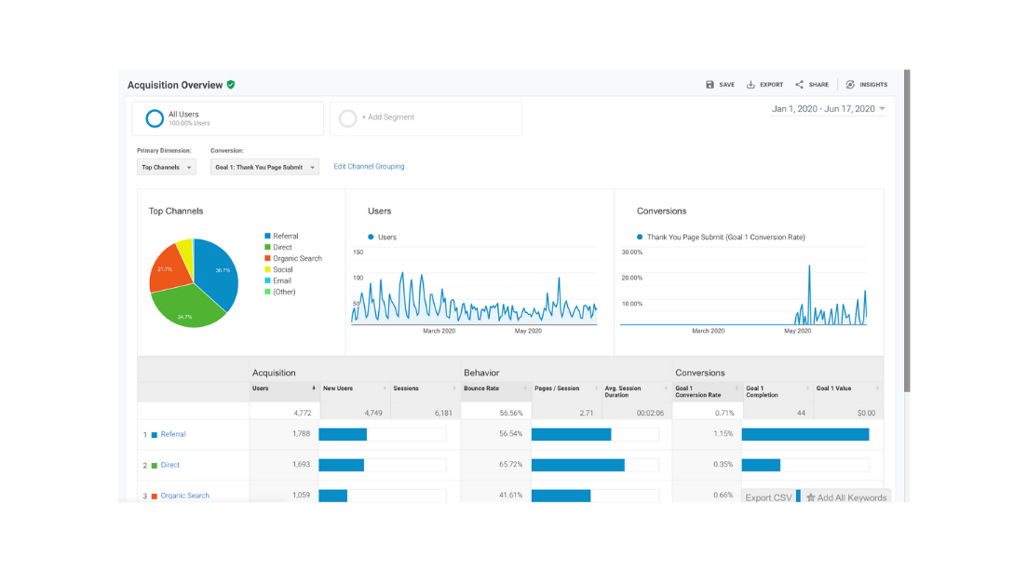The height and width of the screenshot is (572, 1028).
Task: Click the Users chart legend label
Action: 386,238
